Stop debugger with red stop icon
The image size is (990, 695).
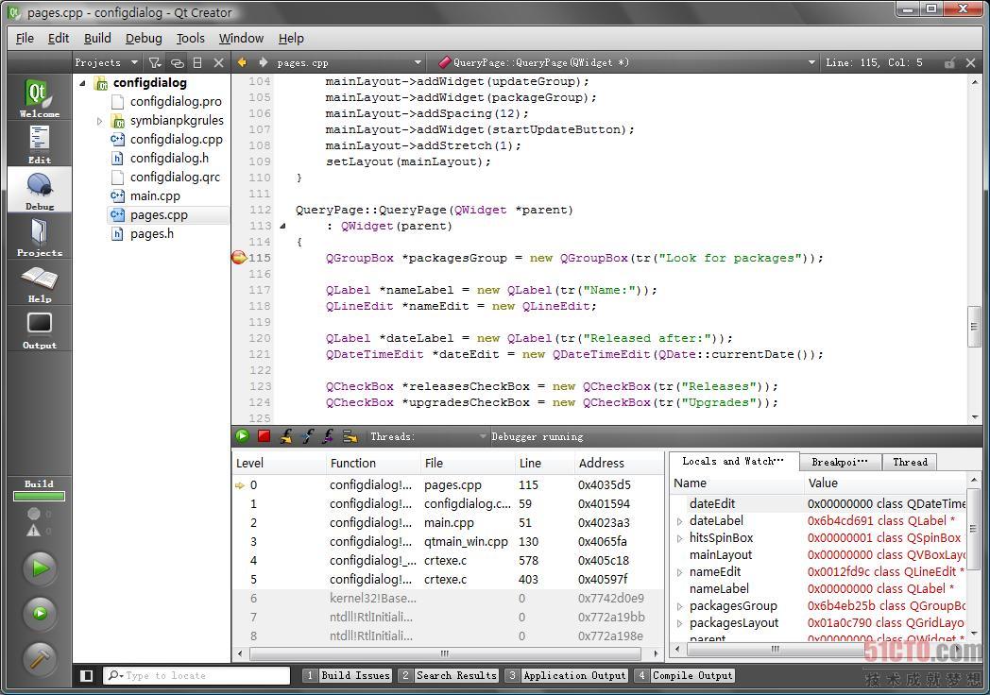point(264,435)
